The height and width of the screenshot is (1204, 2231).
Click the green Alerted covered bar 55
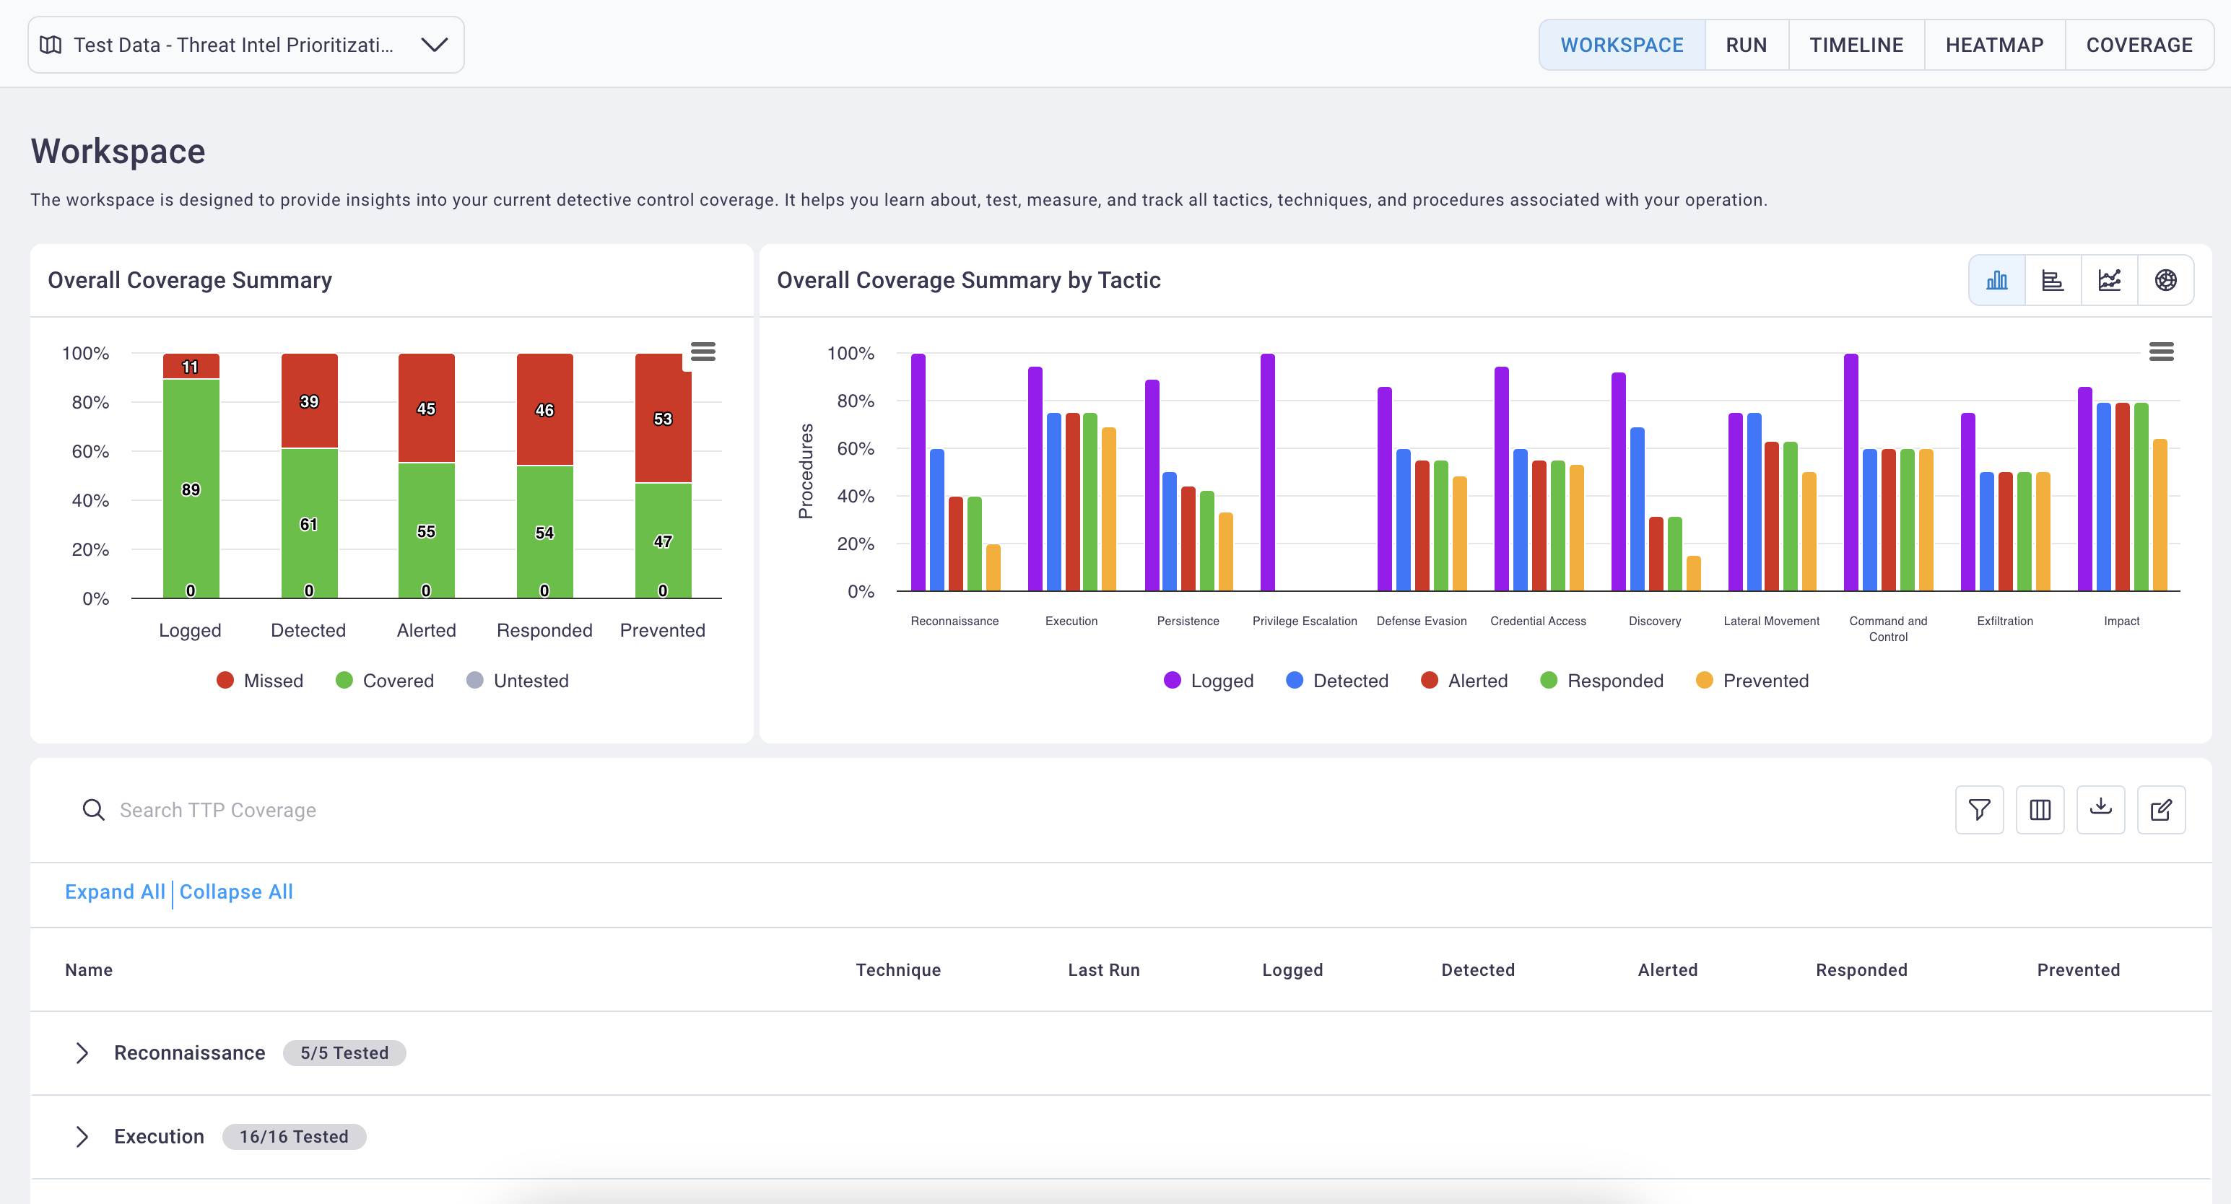(x=426, y=530)
